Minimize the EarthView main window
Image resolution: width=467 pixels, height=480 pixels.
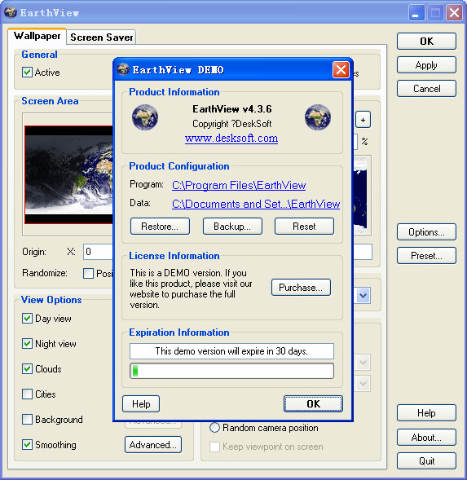coord(416,13)
